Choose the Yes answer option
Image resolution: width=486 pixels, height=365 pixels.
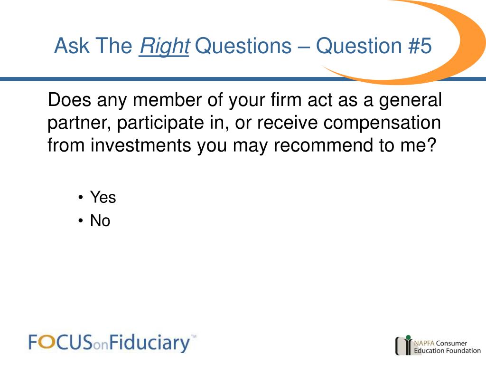(x=103, y=197)
